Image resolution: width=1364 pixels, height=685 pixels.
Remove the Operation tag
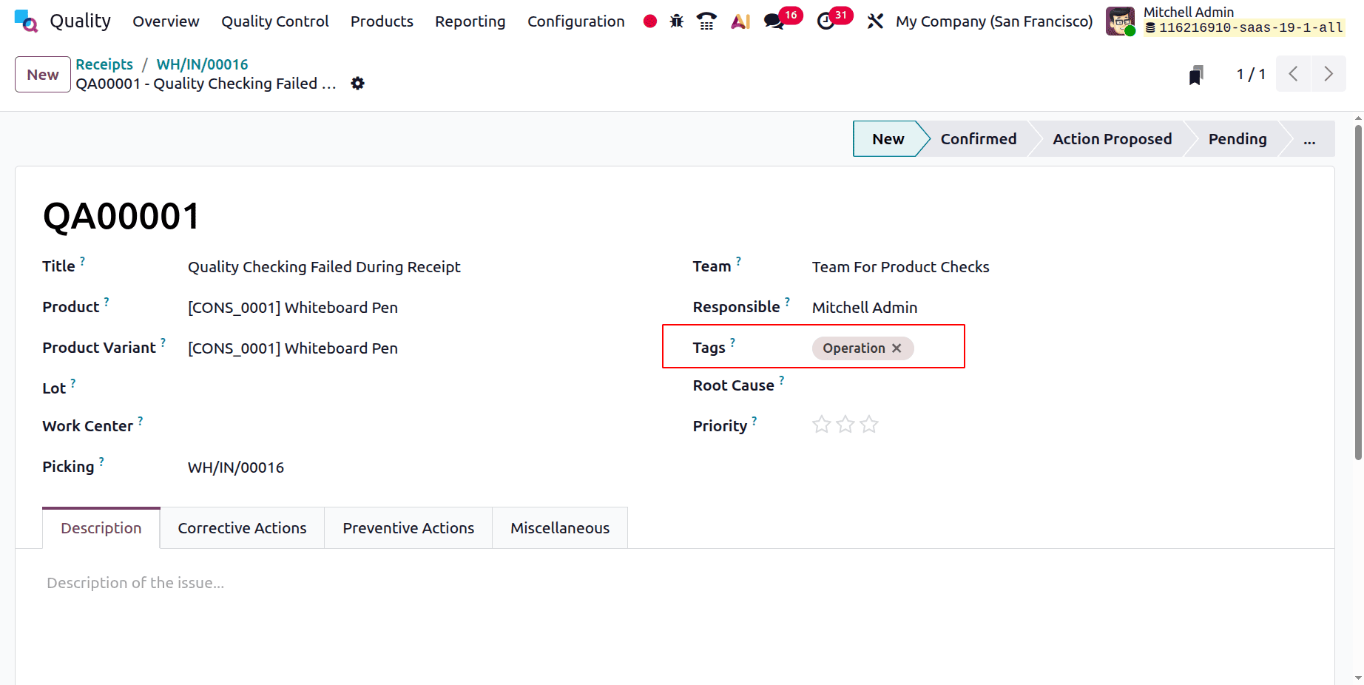pos(897,348)
